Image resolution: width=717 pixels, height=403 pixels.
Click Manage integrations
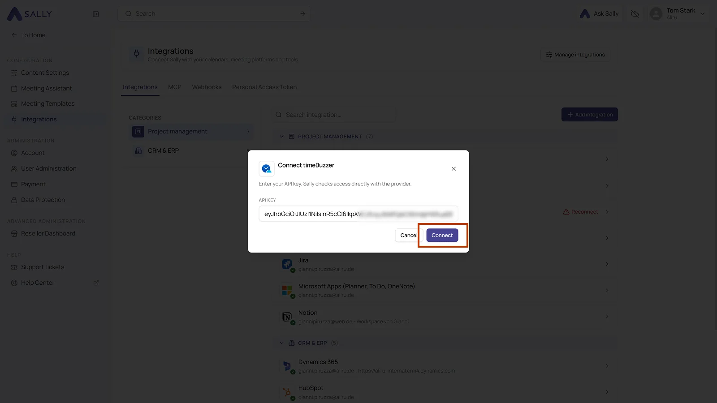(x=575, y=55)
